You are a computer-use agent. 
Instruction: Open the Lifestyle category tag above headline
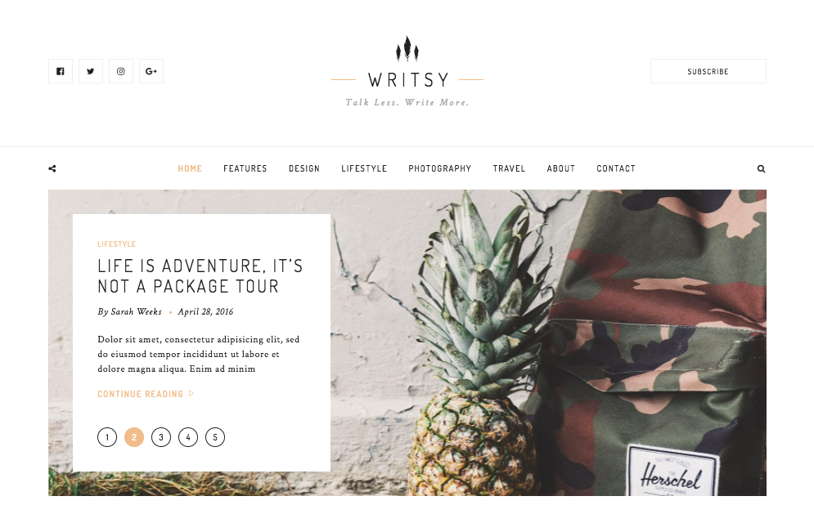pos(117,244)
